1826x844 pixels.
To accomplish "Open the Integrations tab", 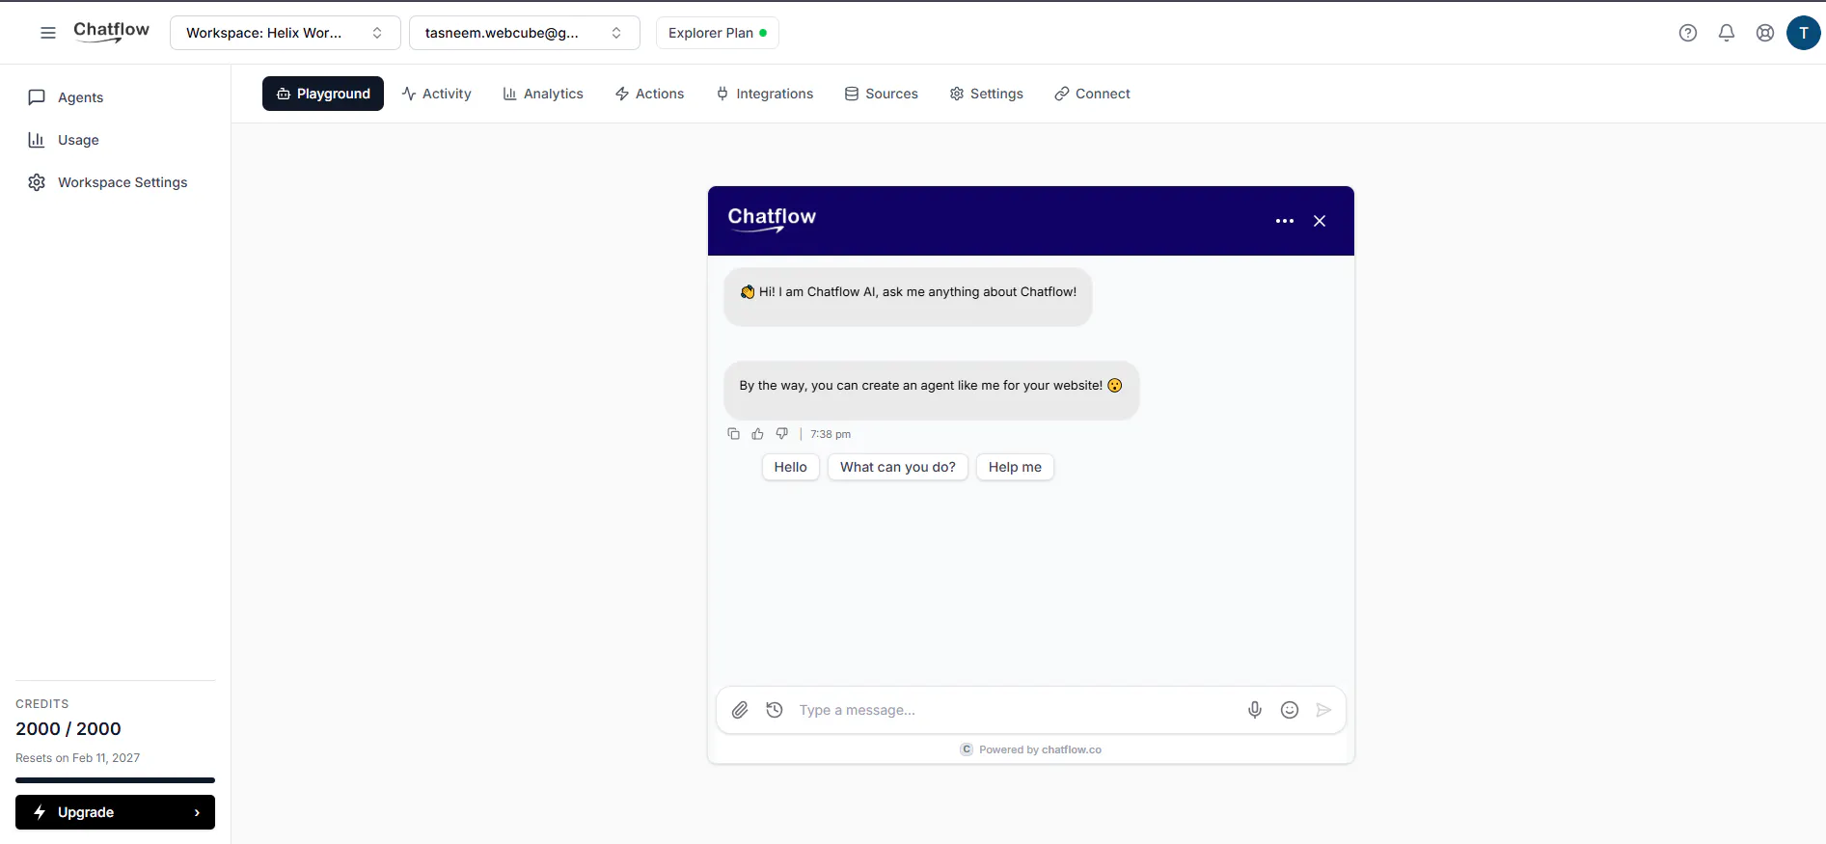I will 765,94.
